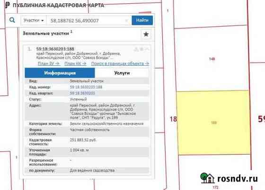Click "Частная собственность" ownership value
Screen dimensions: 265x190
click(90, 130)
